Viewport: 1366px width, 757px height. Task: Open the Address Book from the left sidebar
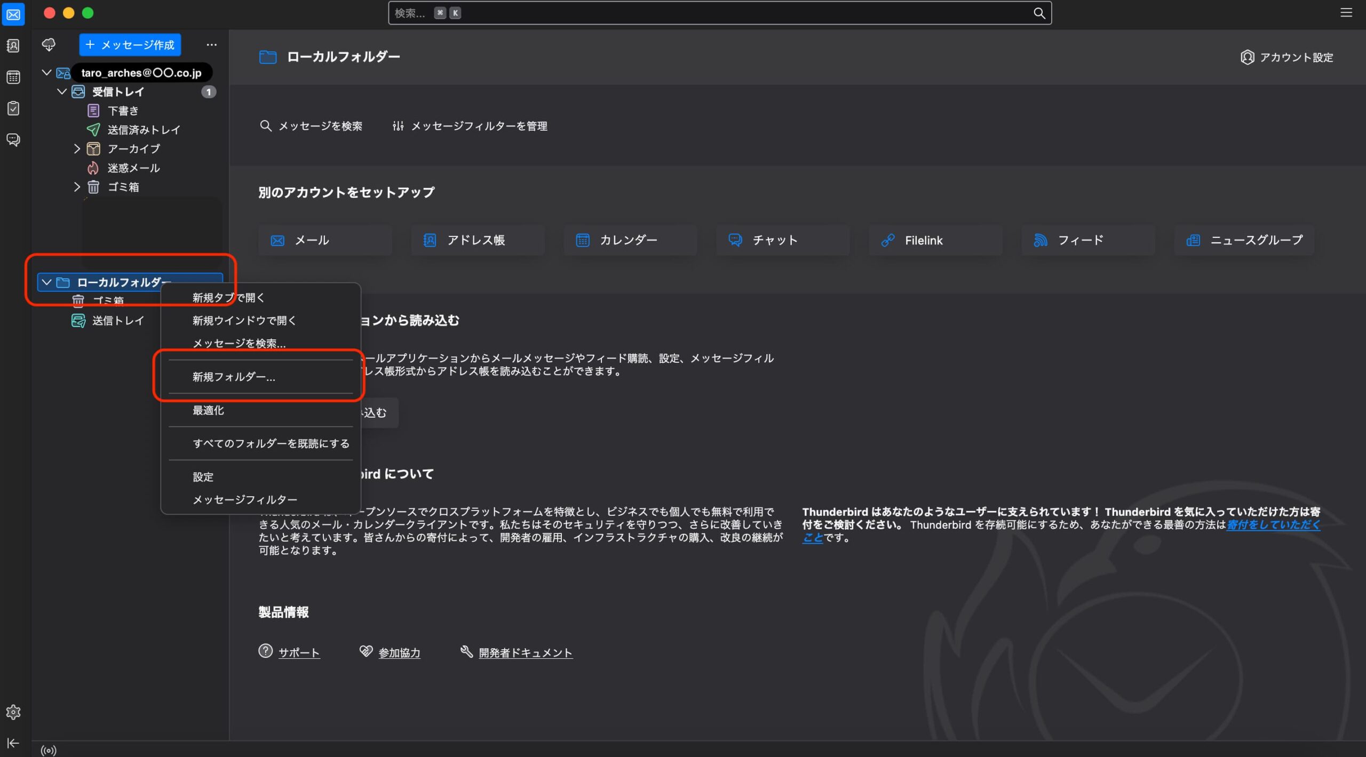pyautogui.click(x=13, y=45)
